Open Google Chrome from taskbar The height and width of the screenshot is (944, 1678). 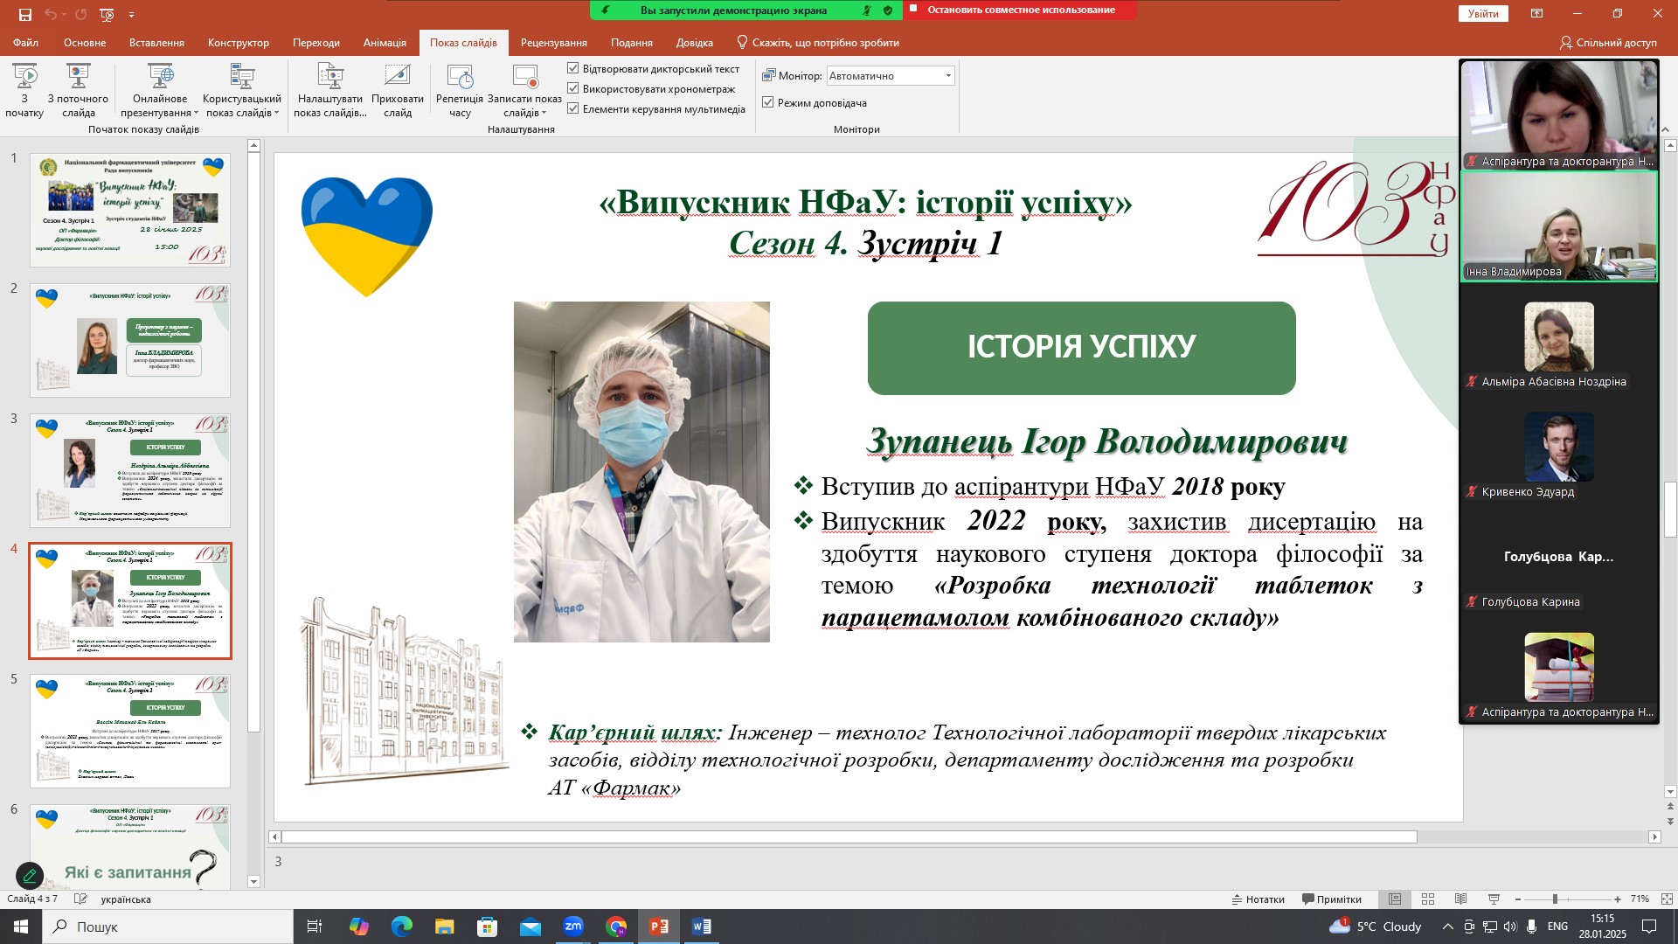(x=616, y=927)
